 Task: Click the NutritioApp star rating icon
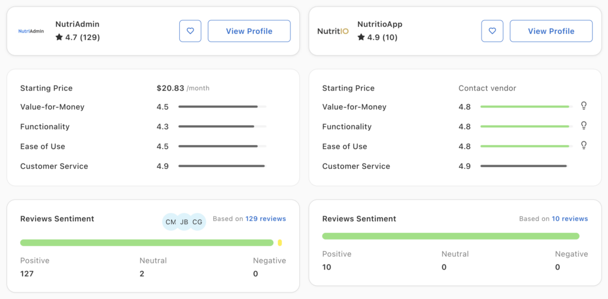pyautogui.click(x=361, y=37)
